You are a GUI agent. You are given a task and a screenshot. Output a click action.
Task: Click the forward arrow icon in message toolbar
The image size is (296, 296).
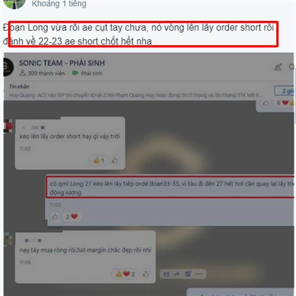177,274
